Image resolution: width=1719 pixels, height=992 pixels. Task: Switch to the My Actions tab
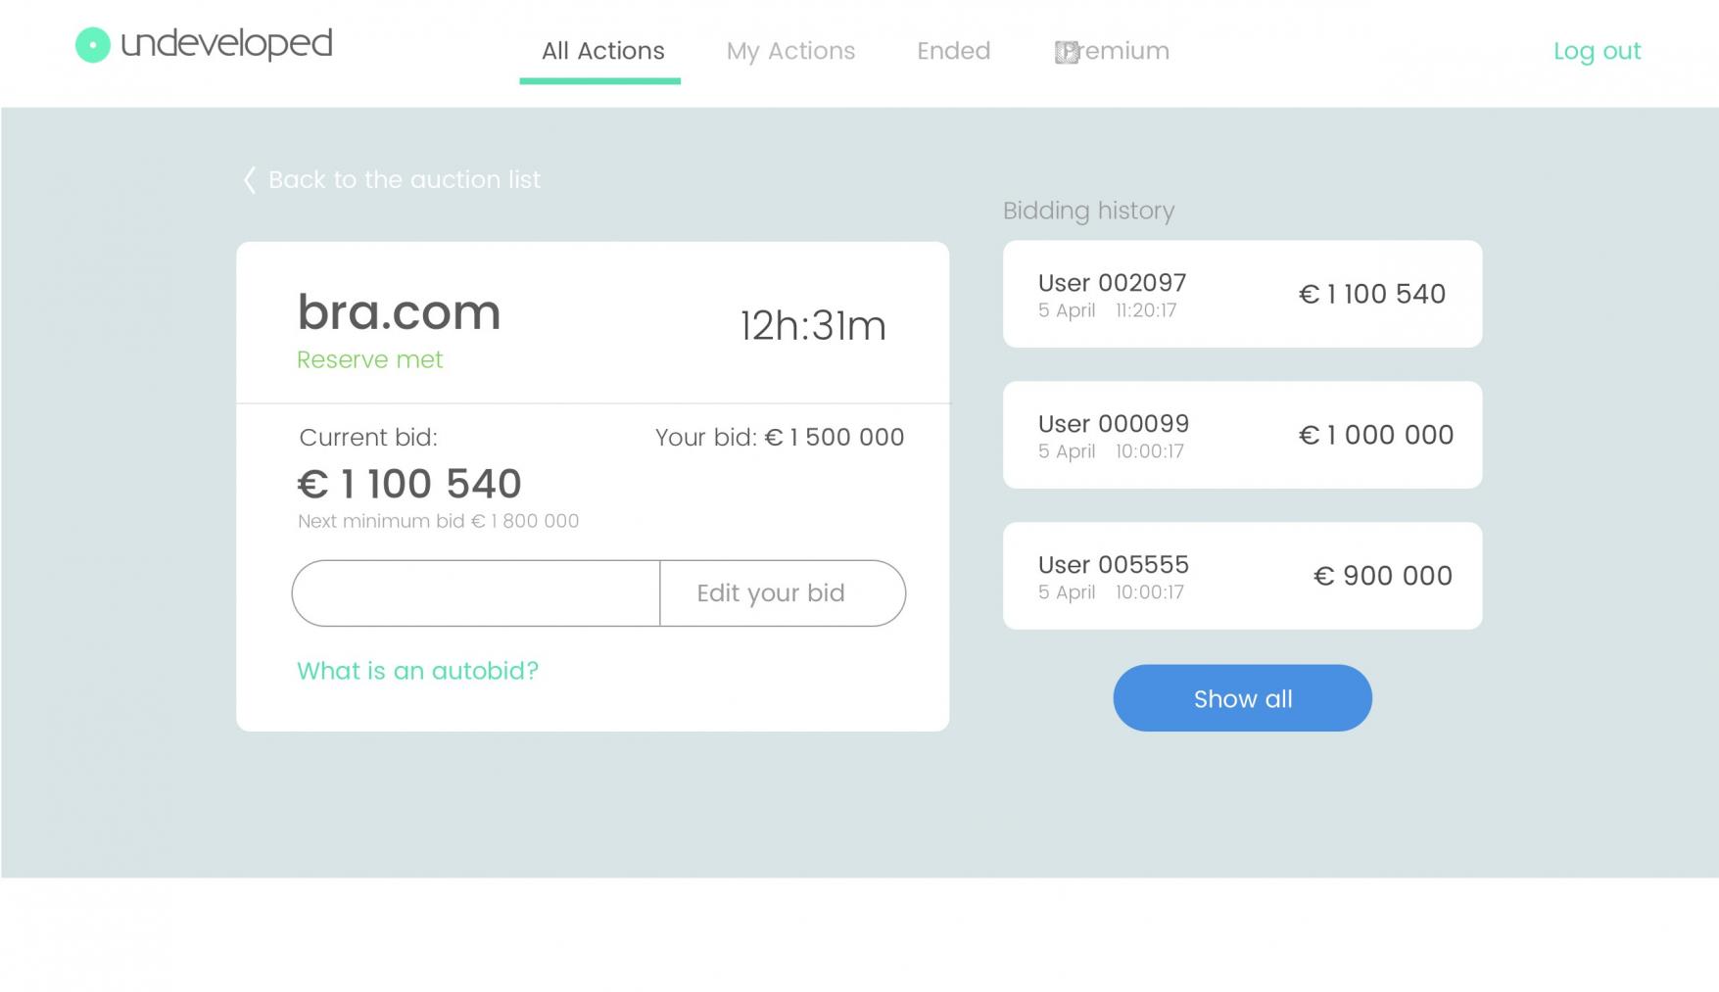pos(790,51)
